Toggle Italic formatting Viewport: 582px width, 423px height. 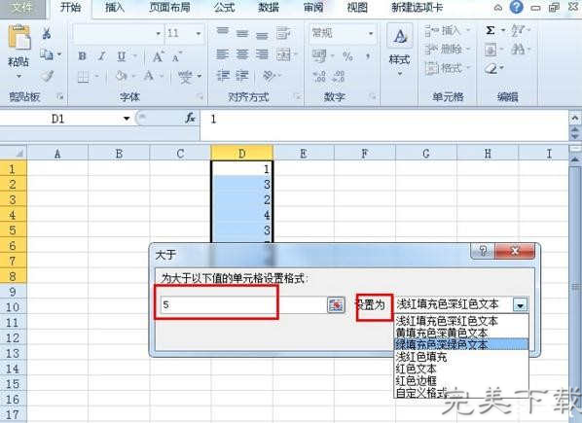pos(101,56)
